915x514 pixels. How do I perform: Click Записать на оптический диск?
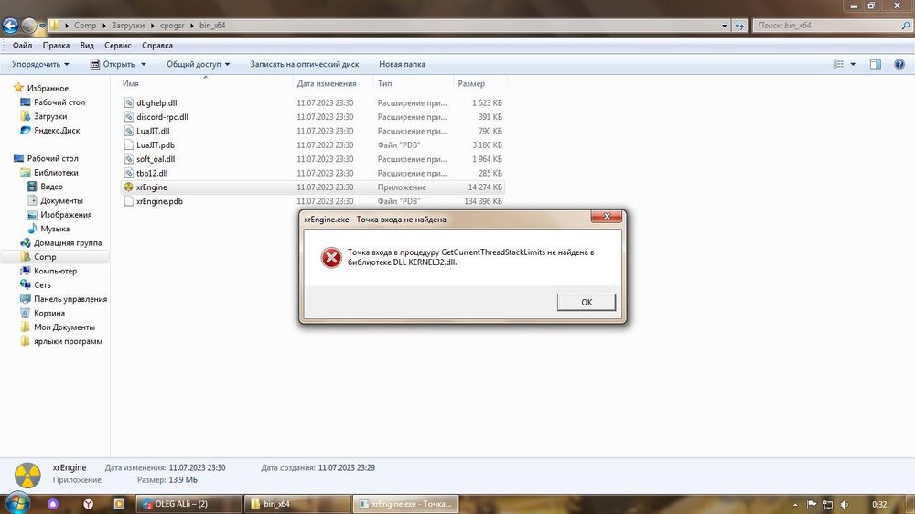305,64
